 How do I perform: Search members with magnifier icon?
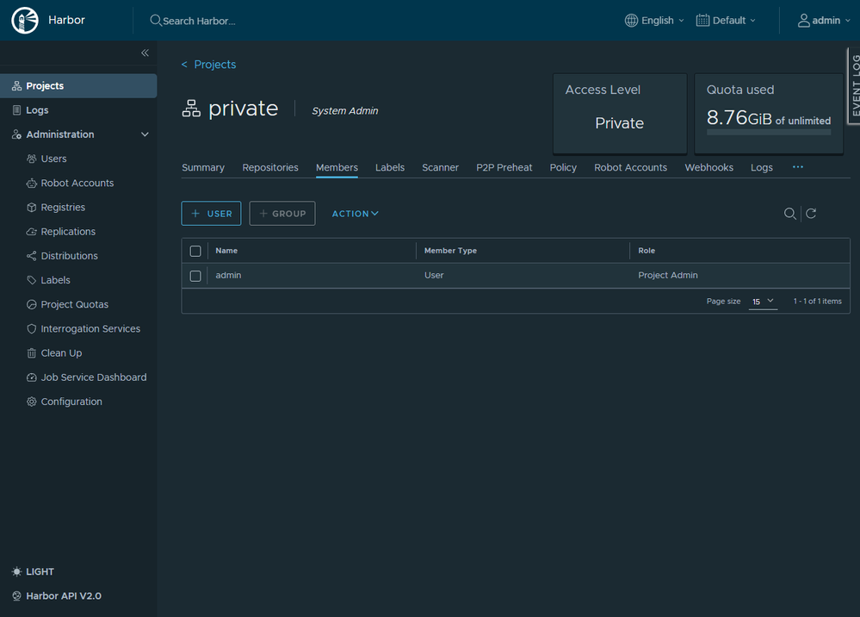point(789,214)
